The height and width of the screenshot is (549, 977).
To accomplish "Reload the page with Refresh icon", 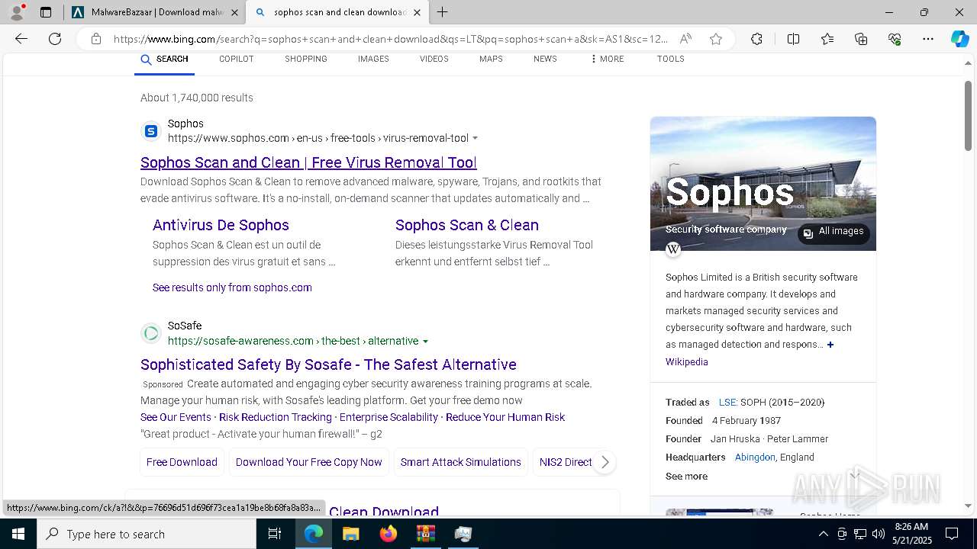I will click(x=55, y=39).
